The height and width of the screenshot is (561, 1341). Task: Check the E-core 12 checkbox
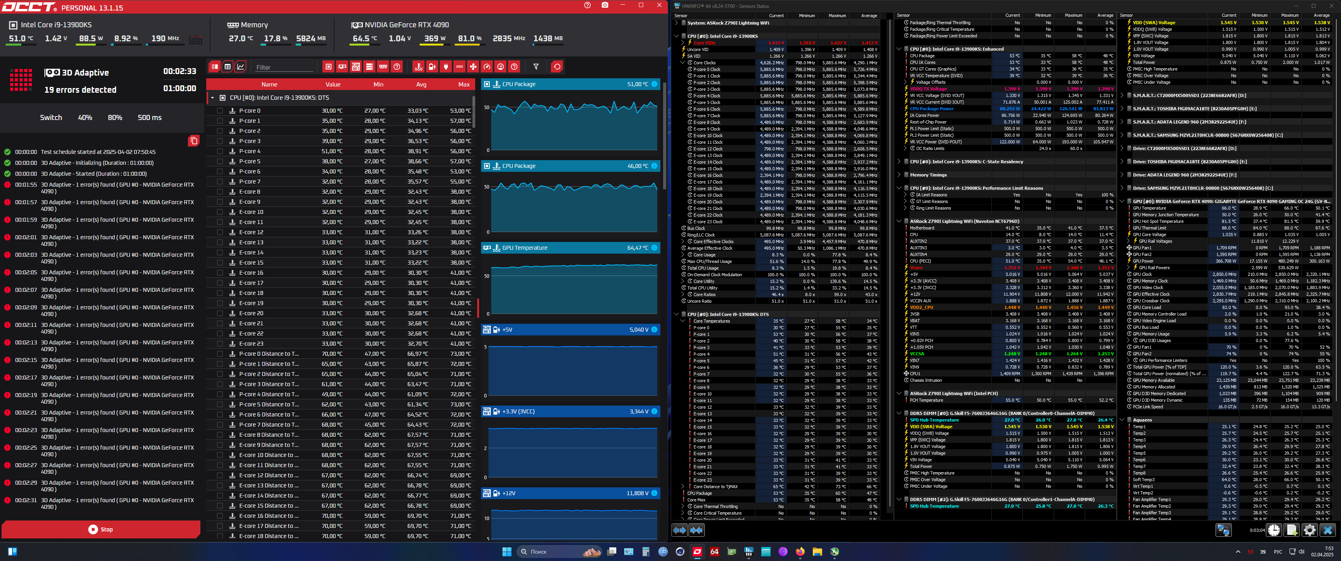pyautogui.click(x=220, y=232)
